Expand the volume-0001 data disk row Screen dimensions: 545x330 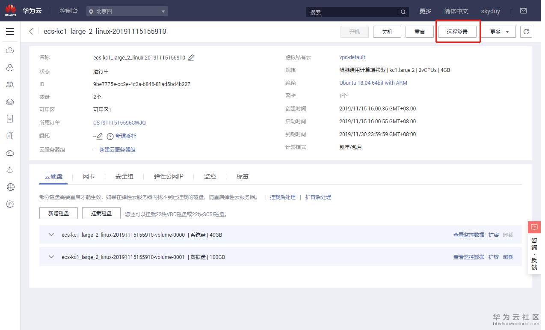click(x=52, y=257)
